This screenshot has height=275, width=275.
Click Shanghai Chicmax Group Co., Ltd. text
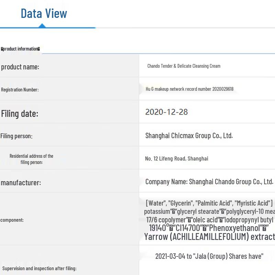(x=189, y=135)
